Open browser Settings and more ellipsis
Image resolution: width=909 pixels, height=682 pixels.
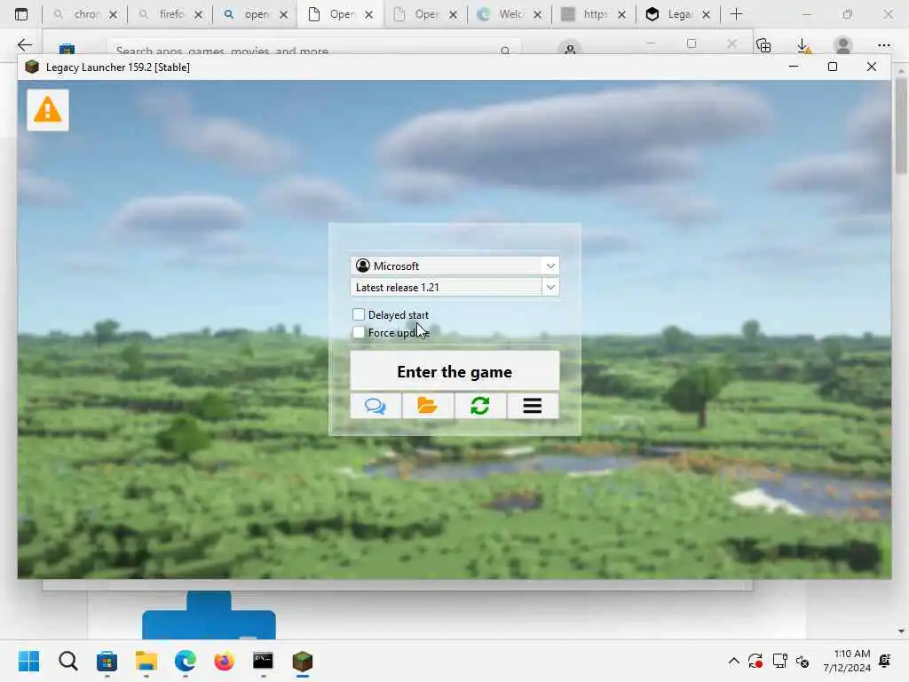pyautogui.click(x=884, y=45)
